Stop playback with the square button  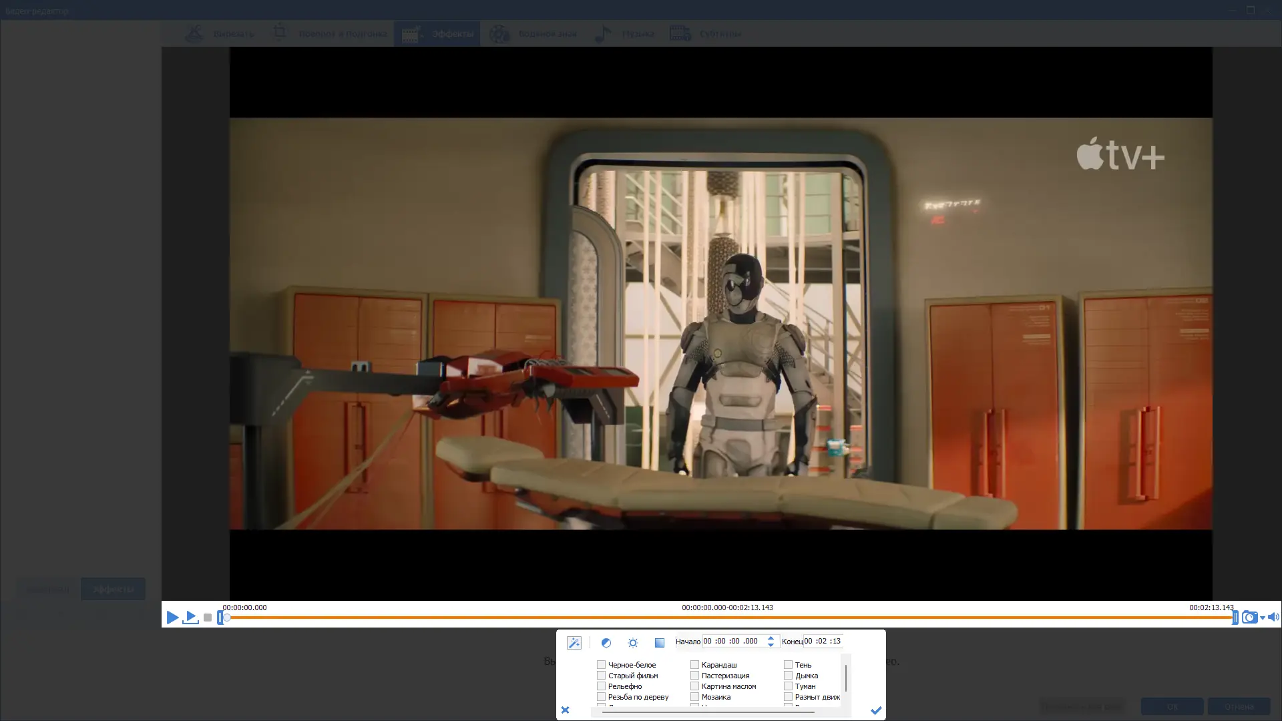pyautogui.click(x=208, y=618)
